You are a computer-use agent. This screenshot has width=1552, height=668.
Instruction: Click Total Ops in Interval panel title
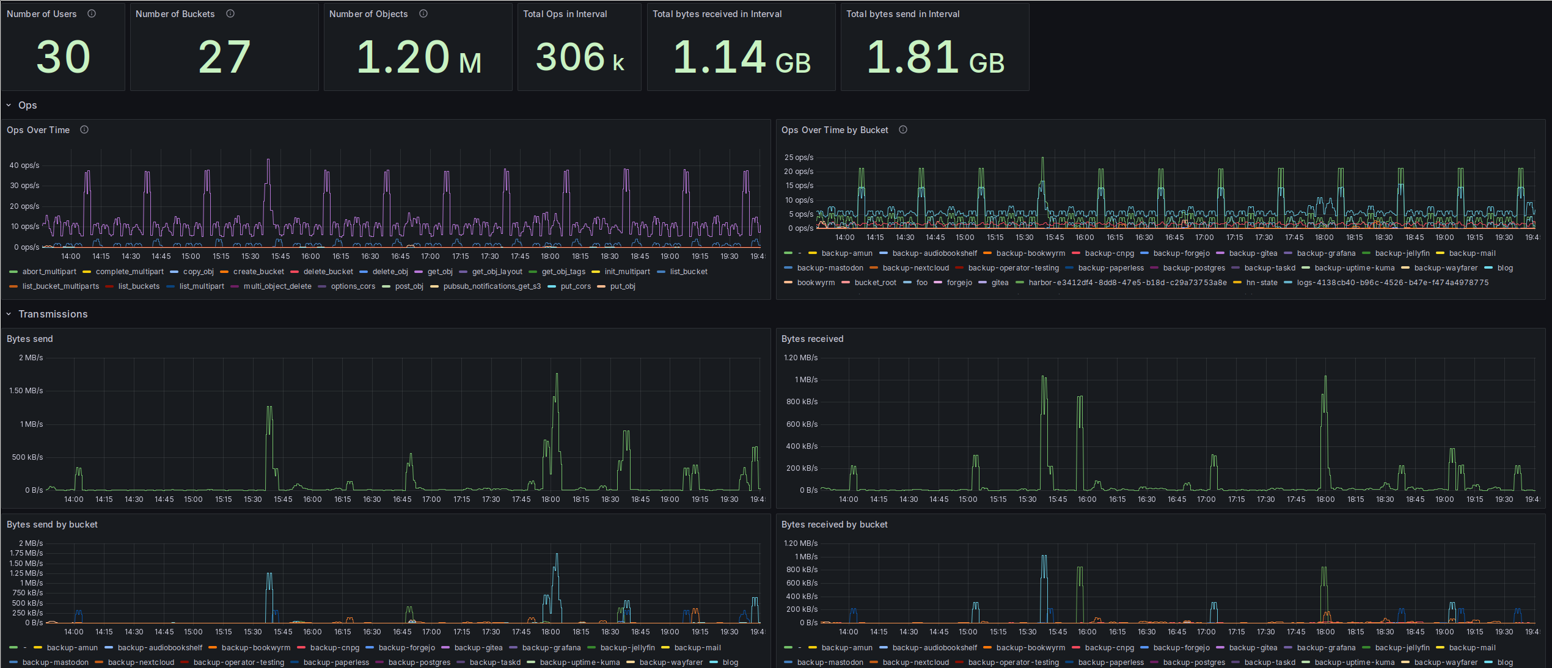pos(565,14)
